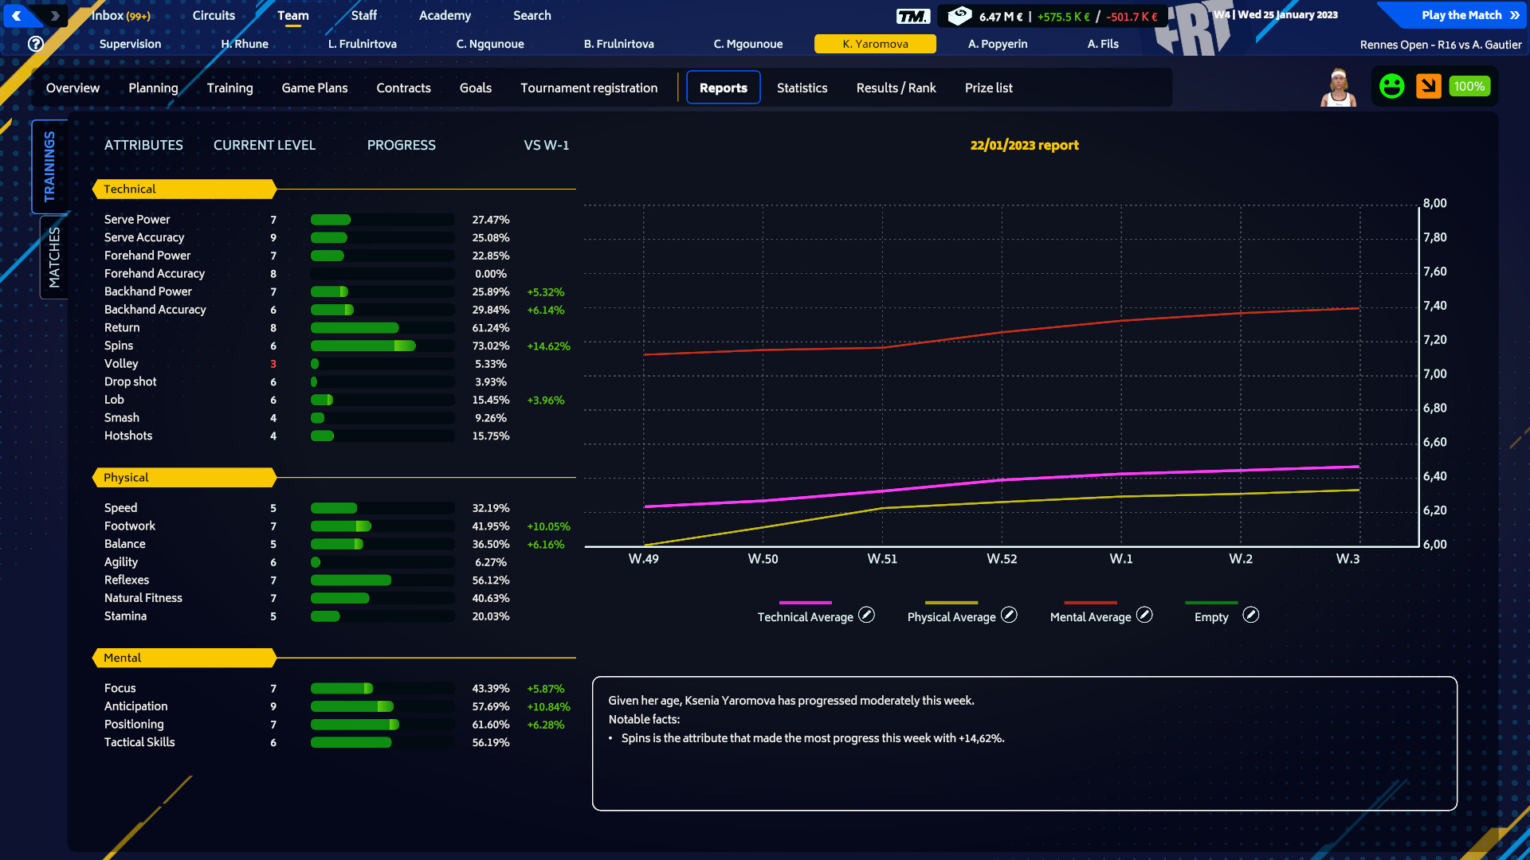
Task: Open the help question mark icon
Action: click(36, 44)
